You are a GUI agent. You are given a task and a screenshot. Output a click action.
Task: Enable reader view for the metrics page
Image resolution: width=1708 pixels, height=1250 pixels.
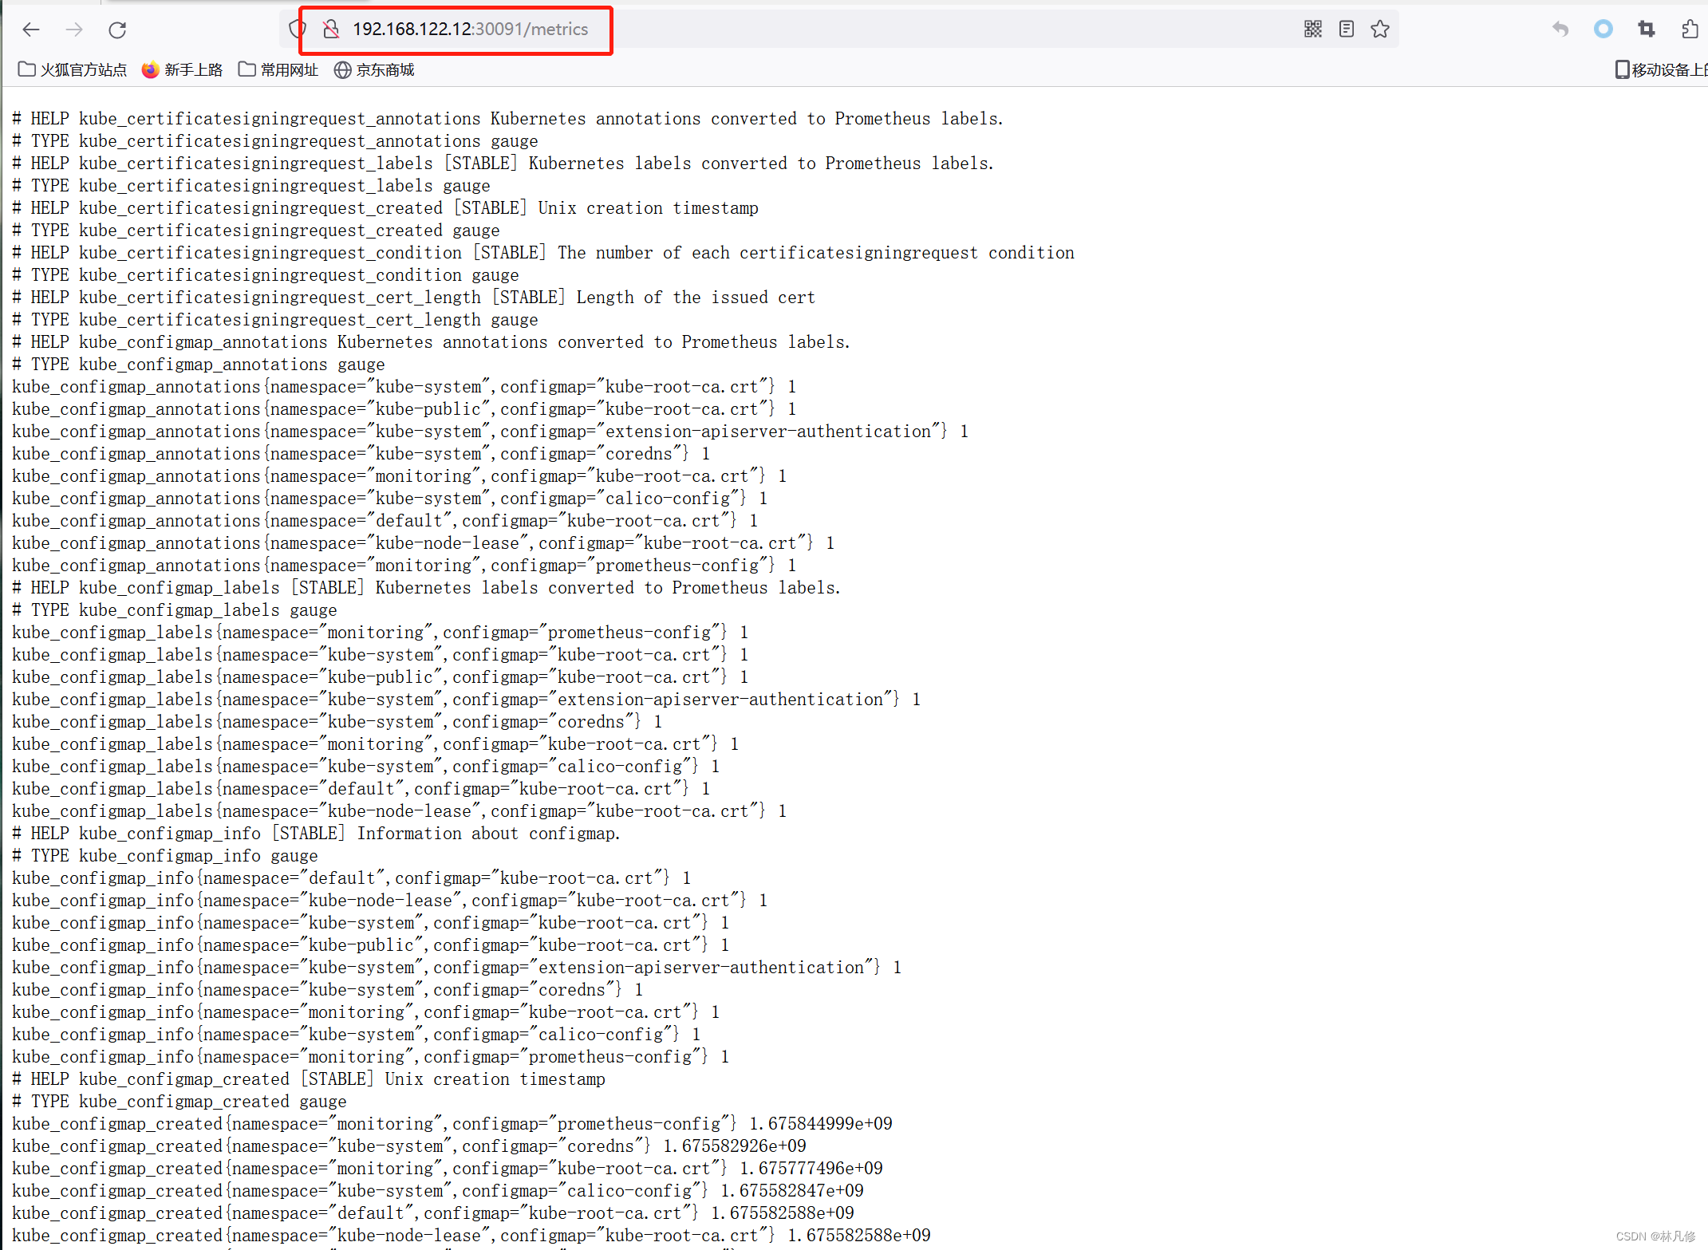pos(1346,29)
